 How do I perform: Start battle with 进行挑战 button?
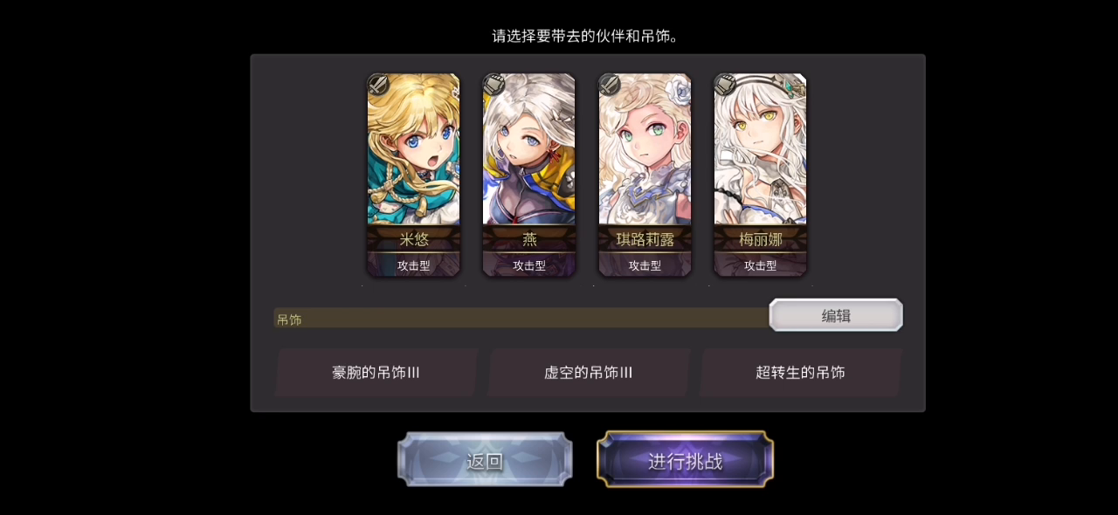[x=685, y=460]
